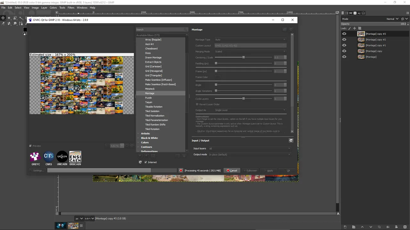The height and width of the screenshot is (230, 410).
Task: Click the Apply button
Action: tap(268, 171)
